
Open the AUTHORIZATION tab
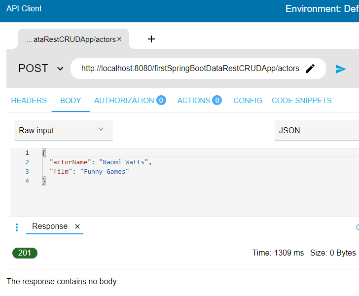click(x=124, y=101)
